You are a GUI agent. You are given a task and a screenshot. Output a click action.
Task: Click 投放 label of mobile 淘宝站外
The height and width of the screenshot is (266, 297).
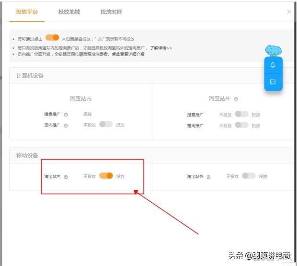tap(263, 176)
